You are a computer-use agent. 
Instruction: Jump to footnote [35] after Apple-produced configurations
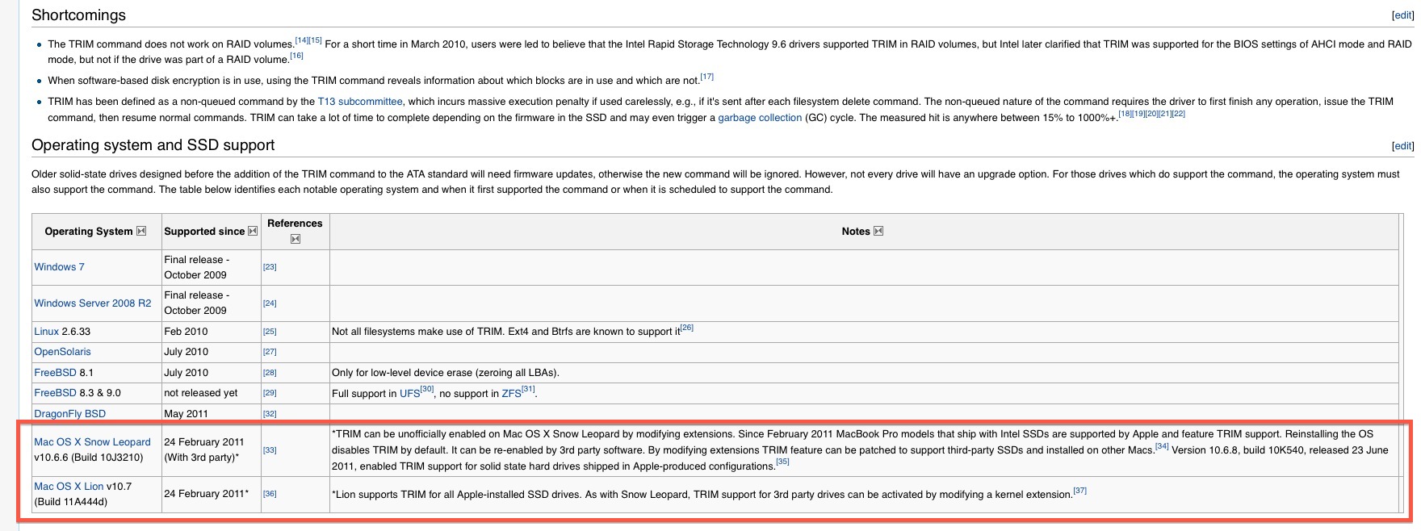(x=782, y=462)
